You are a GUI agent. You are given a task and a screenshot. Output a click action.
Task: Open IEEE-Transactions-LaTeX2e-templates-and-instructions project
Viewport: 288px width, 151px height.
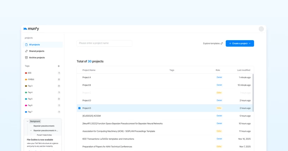point(165,139)
